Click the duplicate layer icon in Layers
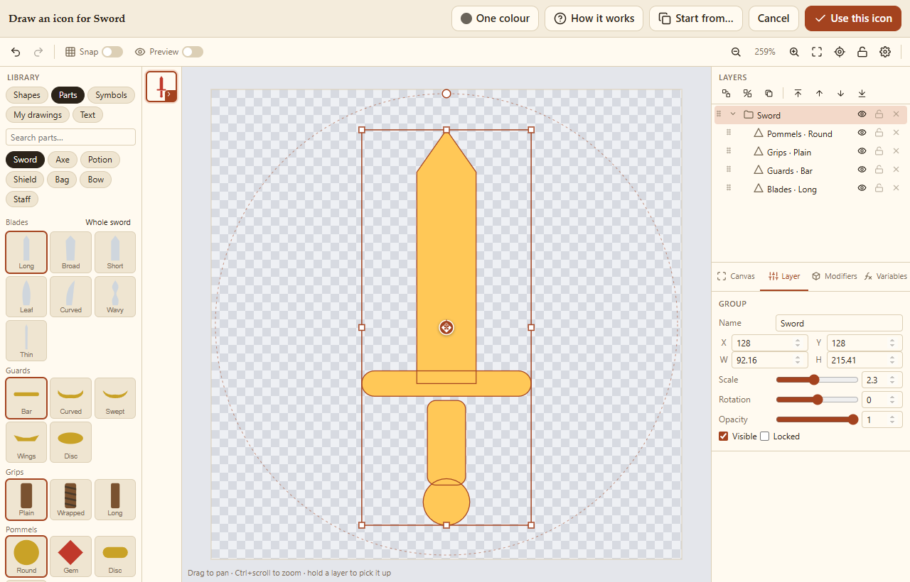Screen dimensions: 910x582 [769, 93]
